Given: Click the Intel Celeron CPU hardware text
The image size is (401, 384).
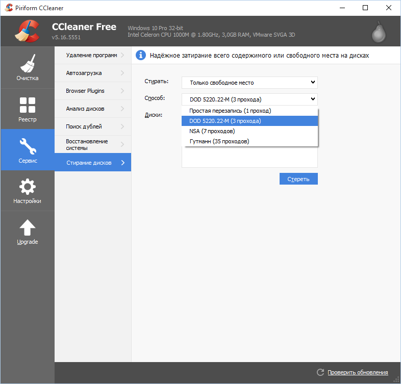Looking at the screenshot, I should click(211, 35).
